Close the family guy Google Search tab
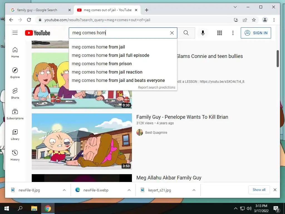Viewport: 285px width, 214px height. point(69,10)
